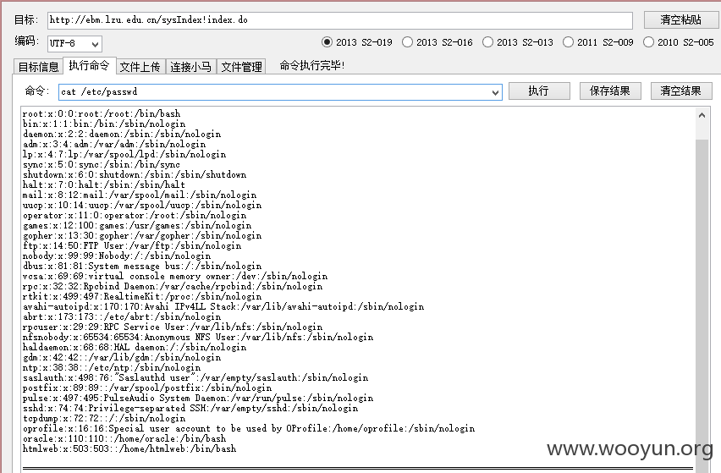Click the rpcuser:x:29:29 output line
This screenshot has height=473, width=721.
coord(173,327)
